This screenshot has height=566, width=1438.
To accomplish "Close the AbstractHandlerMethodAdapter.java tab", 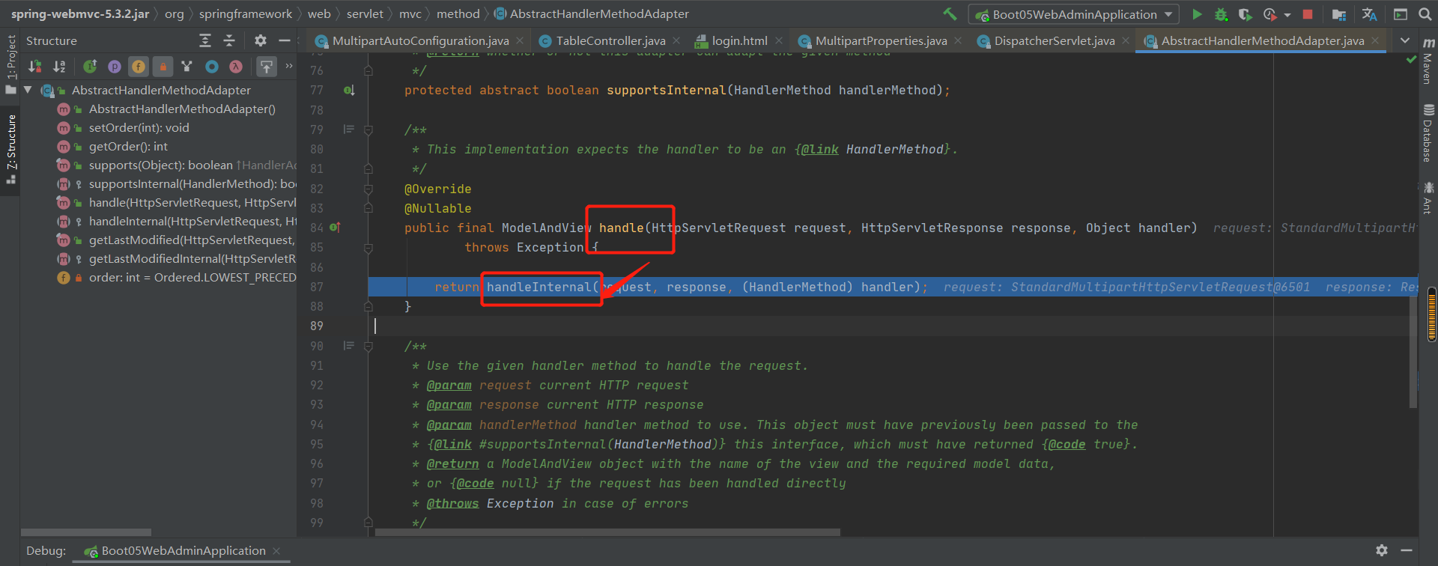I will pos(1375,40).
